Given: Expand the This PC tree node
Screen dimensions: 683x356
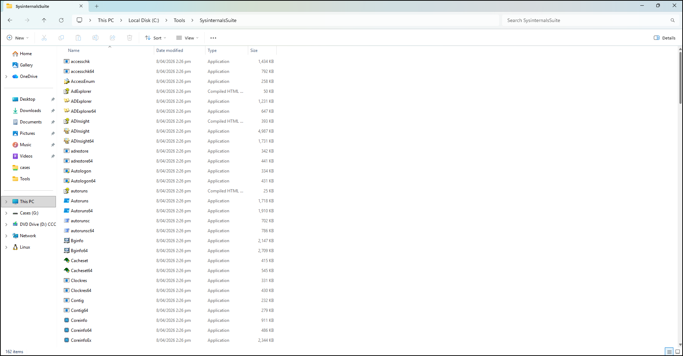Looking at the screenshot, I should click(x=6, y=202).
